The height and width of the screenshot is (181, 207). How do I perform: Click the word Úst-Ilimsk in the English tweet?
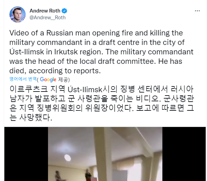pos(27,52)
